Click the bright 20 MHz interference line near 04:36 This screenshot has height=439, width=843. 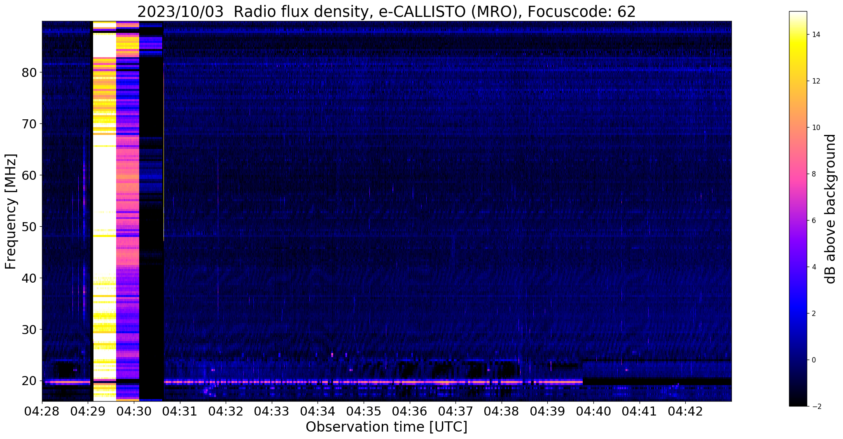[409, 382]
